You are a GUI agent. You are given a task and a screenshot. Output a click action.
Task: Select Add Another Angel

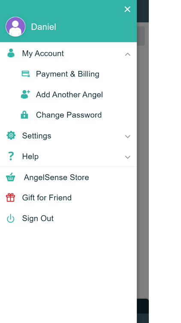[x=69, y=95]
